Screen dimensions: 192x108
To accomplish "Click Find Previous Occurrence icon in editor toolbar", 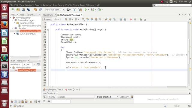I will click(88, 19).
